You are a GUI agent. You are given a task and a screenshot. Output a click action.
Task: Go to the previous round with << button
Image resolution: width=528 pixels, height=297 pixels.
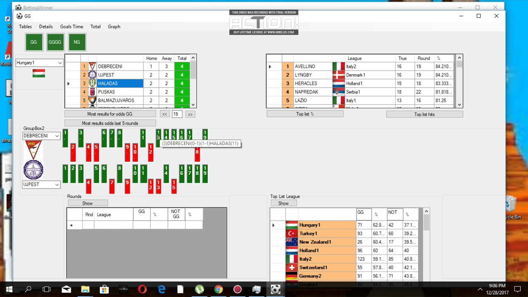165,114
